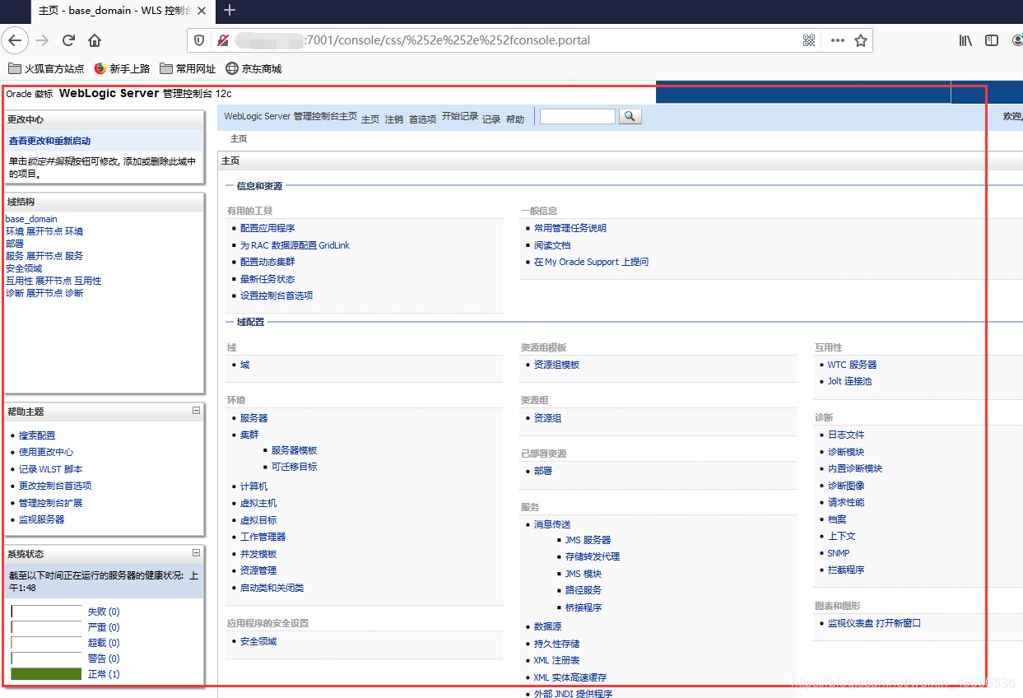Expand the 环境 node in domain structure
This screenshot has height=698, width=1023.
pos(44,231)
